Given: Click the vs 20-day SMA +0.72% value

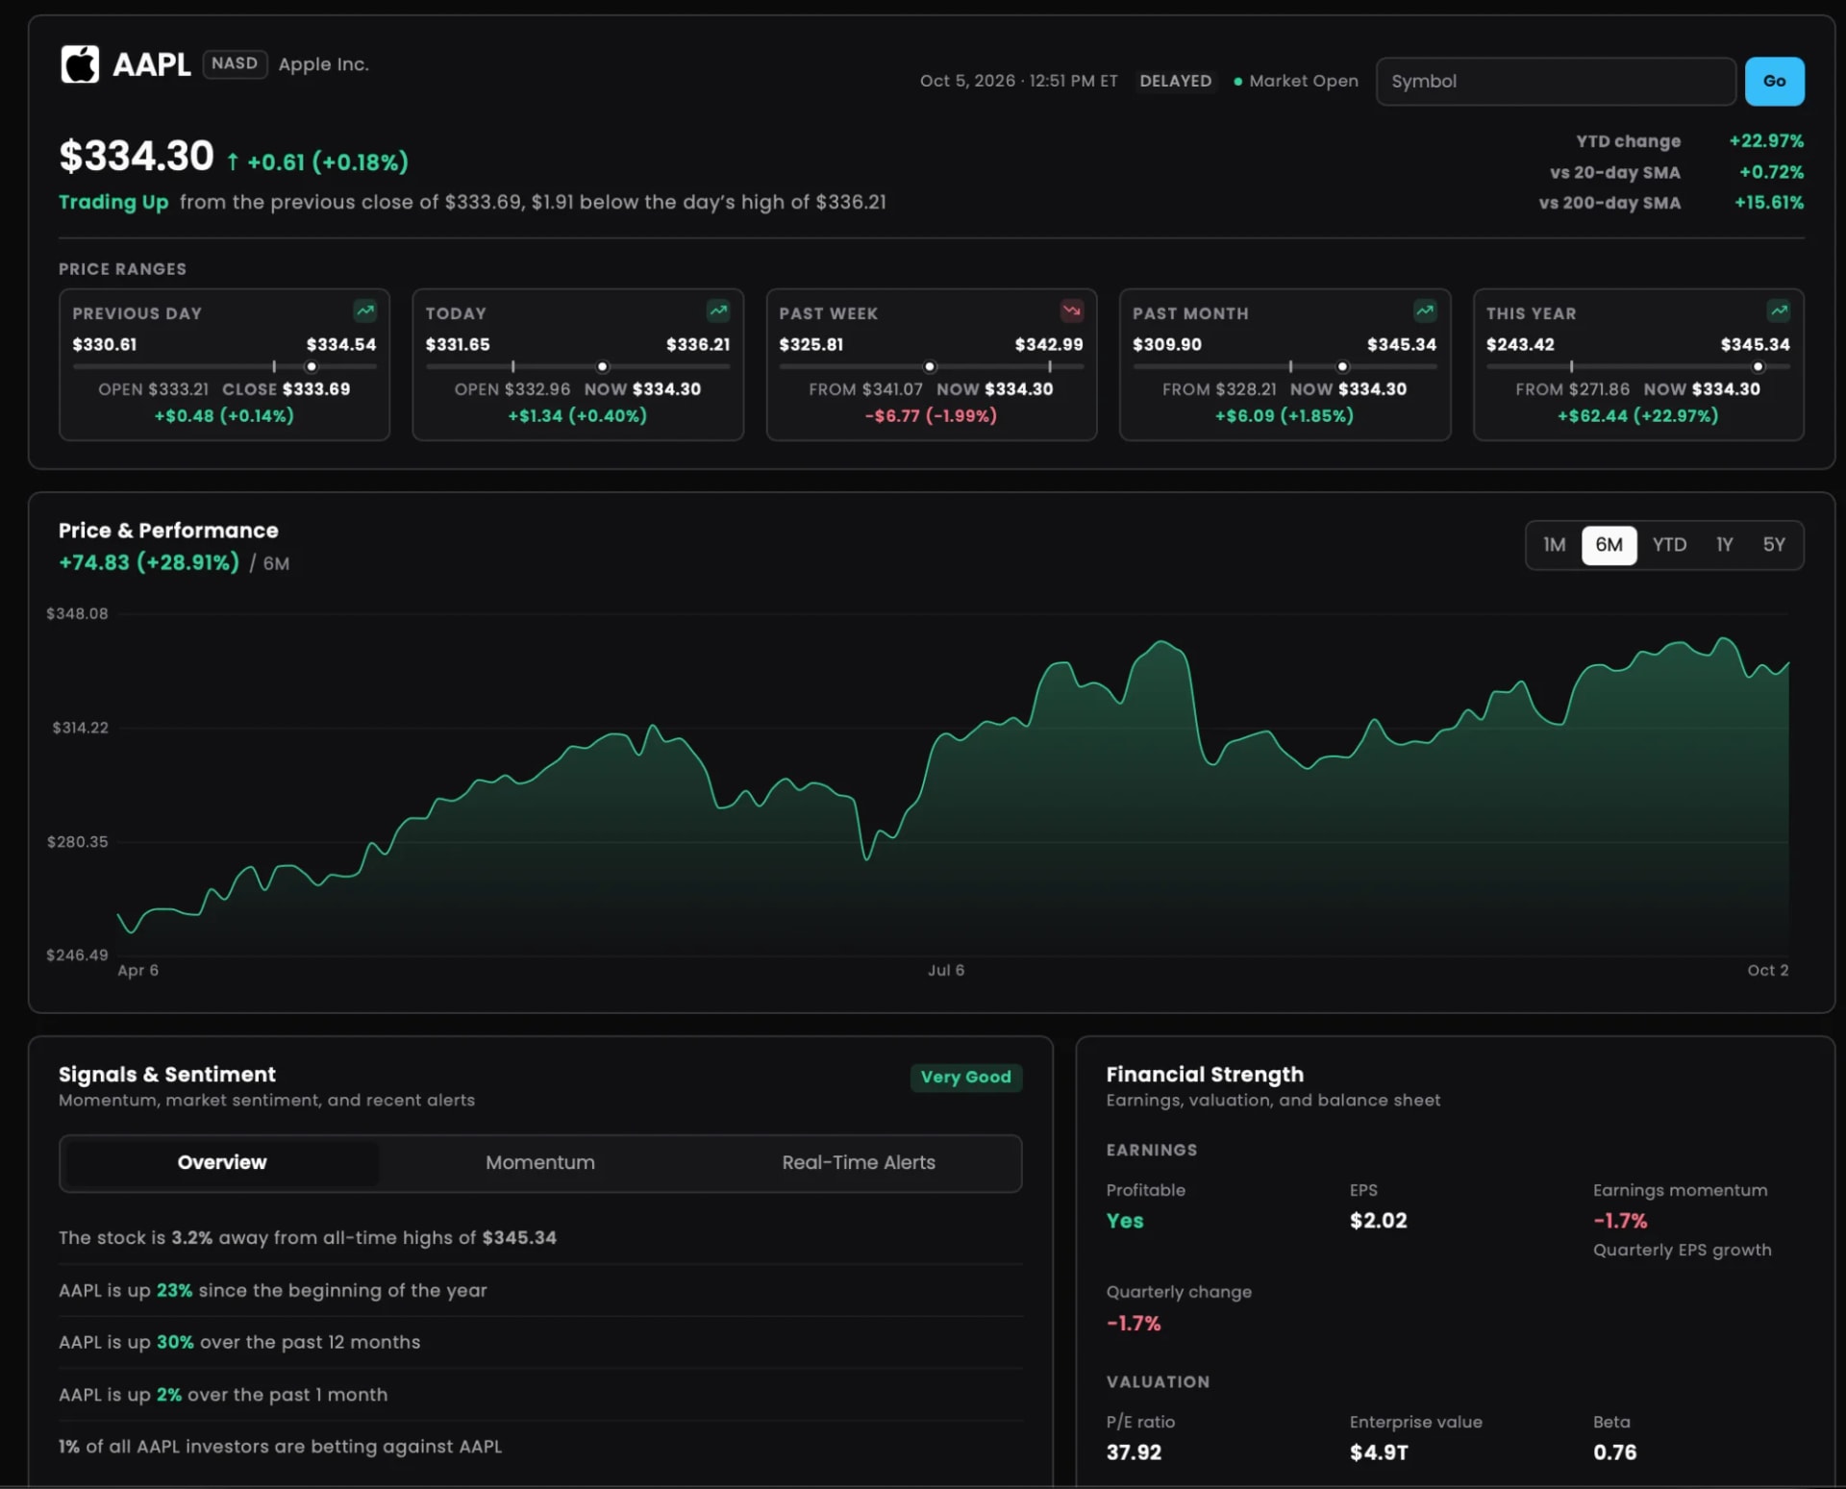Looking at the screenshot, I should pyautogui.click(x=1771, y=172).
